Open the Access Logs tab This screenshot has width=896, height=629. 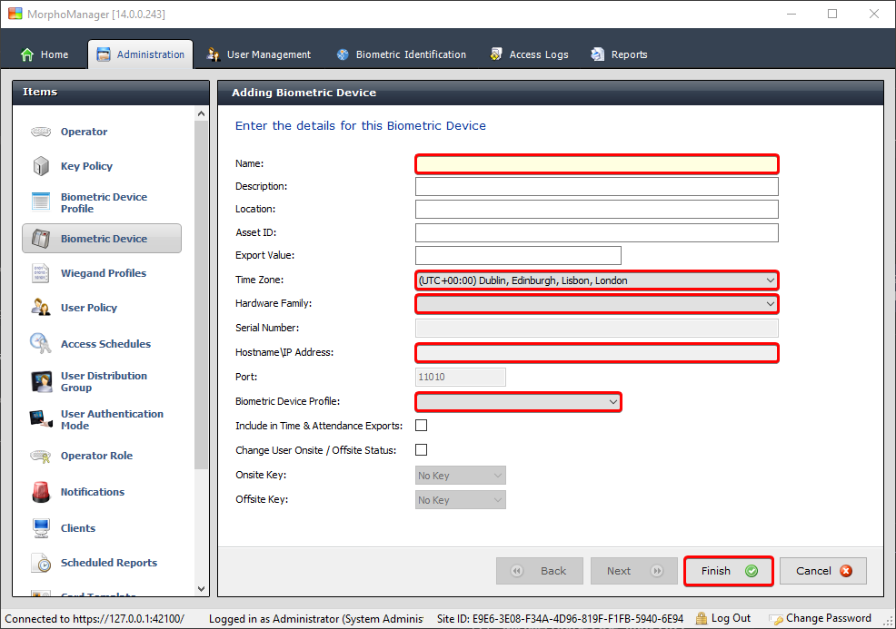[529, 54]
